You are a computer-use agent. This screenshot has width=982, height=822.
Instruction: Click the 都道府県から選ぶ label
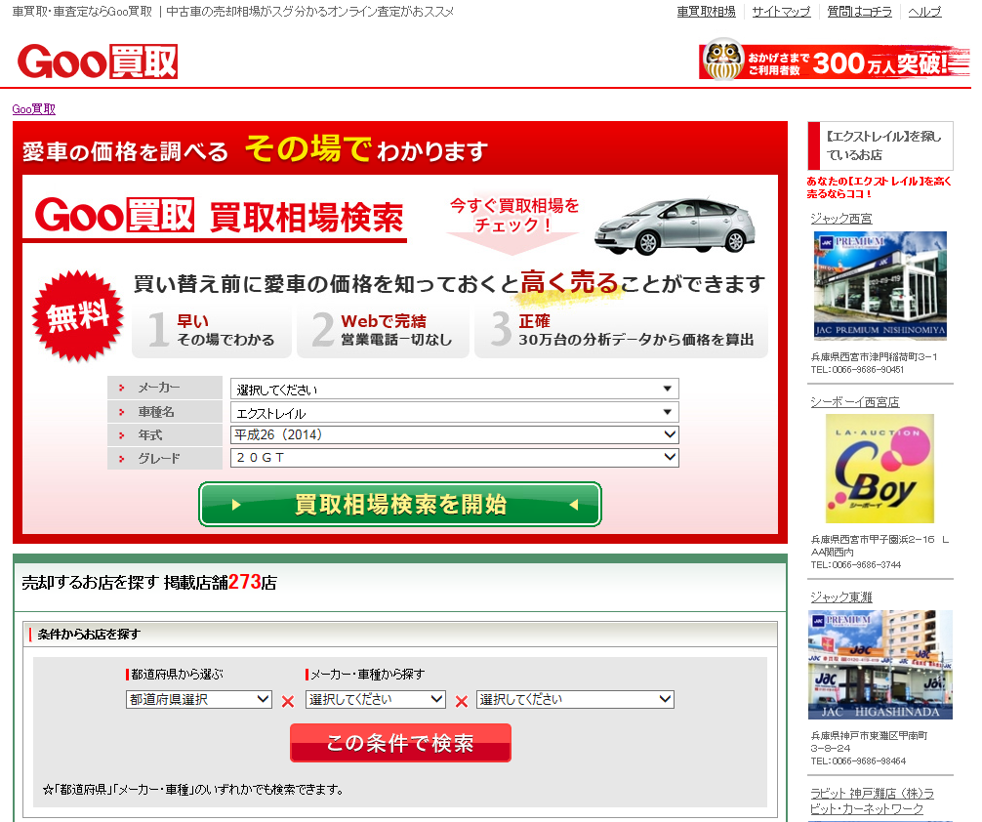coord(177,675)
